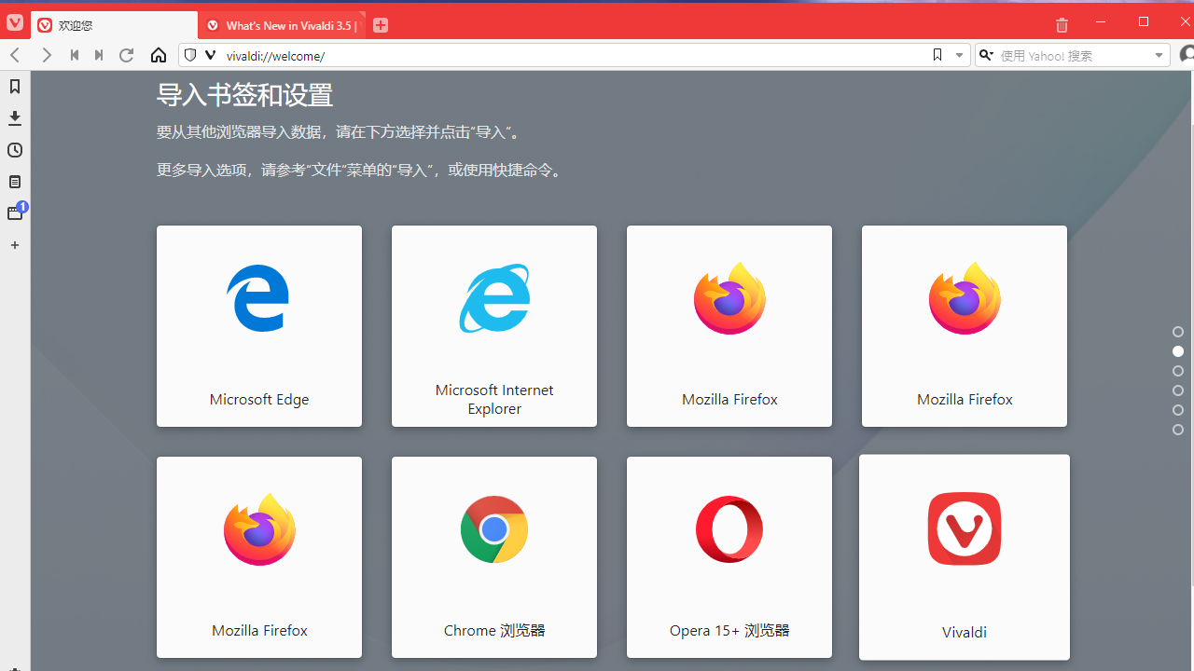This screenshot has height=671, width=1194.
Task: Open the History panel
Action: [x=14, y=149]
